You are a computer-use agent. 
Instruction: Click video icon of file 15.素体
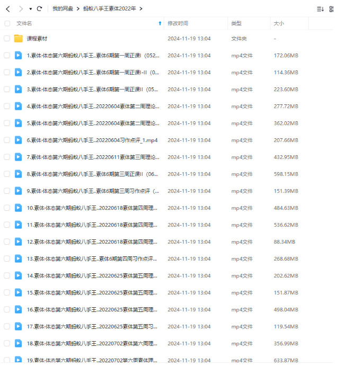click(x=18, y=292)
